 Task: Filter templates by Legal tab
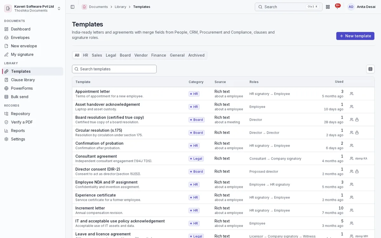(111, 55)
